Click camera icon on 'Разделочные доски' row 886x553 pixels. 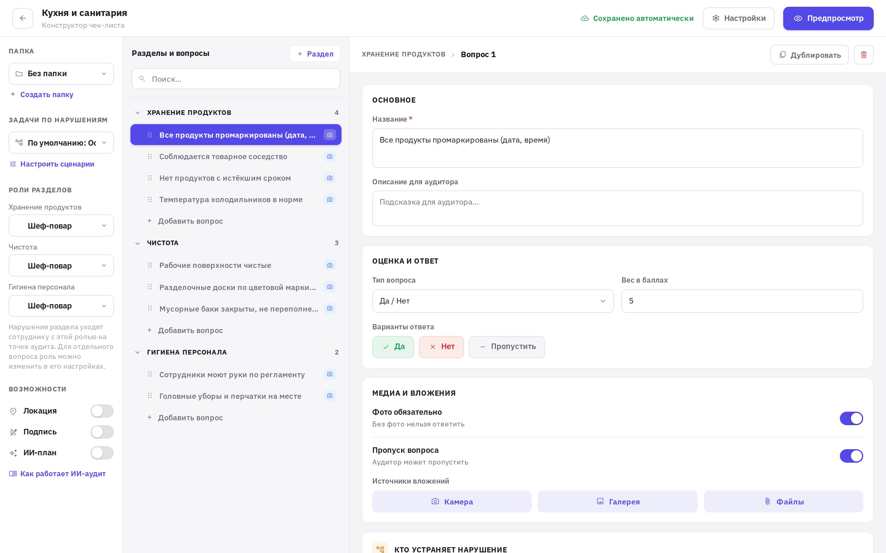329,287
